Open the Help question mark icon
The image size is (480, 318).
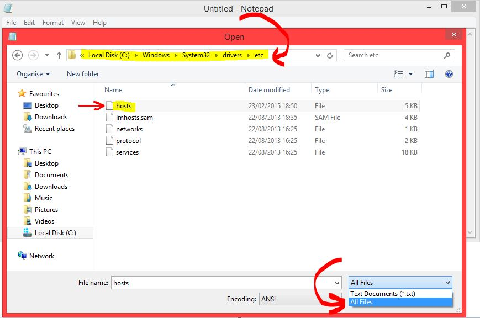tap(449, 74)
